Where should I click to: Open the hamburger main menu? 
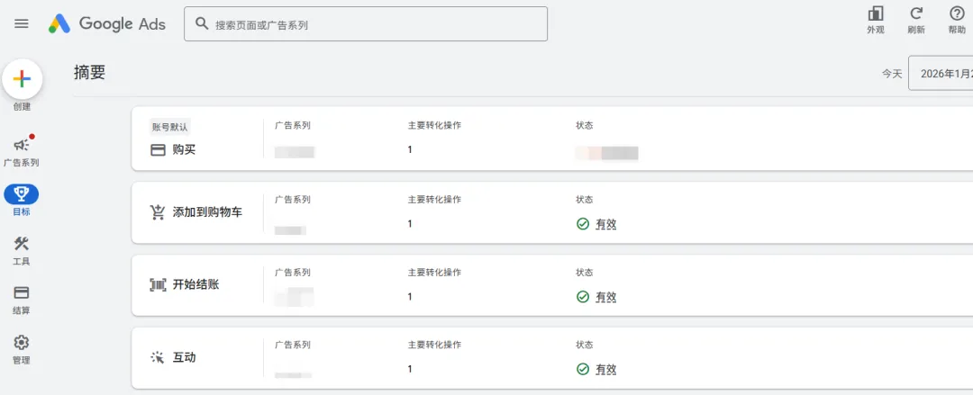tap(22, 24)
